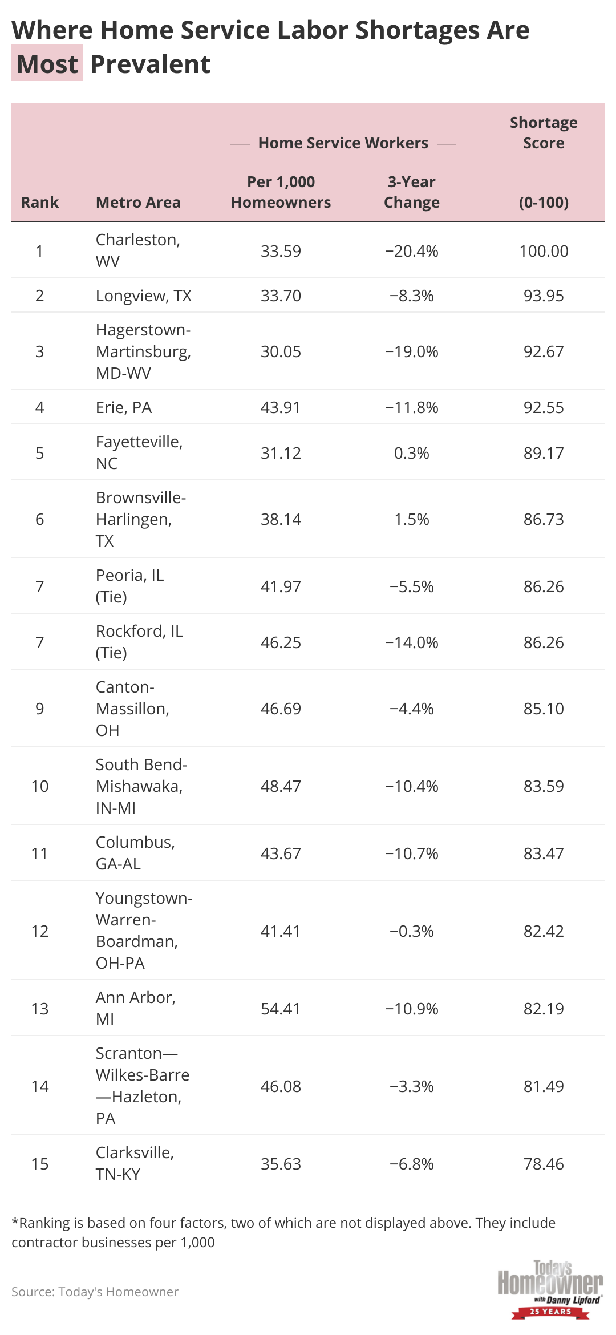Click rank number 10 for South Bend
This screenshot has width=616, height=1335.
(40, 786)
